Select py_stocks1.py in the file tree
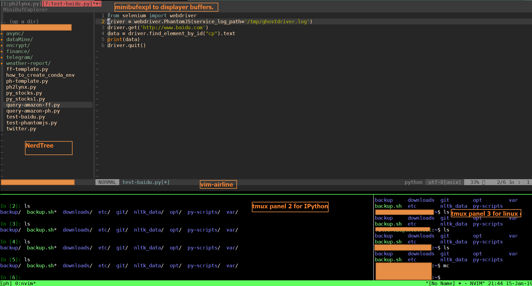The width and height of the screenshot is (532, 286). pyautogui.click(x=26, y=99)
